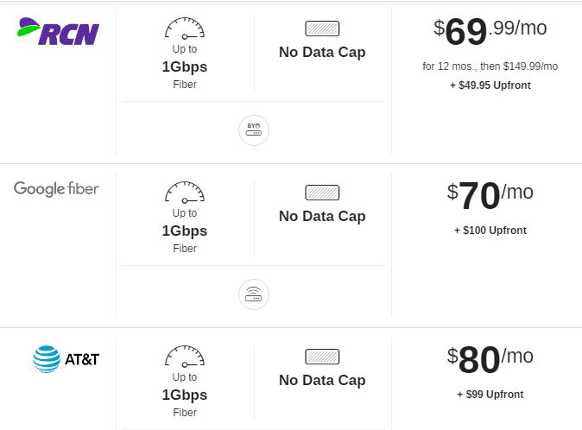
Task: Select the Google Fiber $70/mo price
Action: (x=490, y=195)
